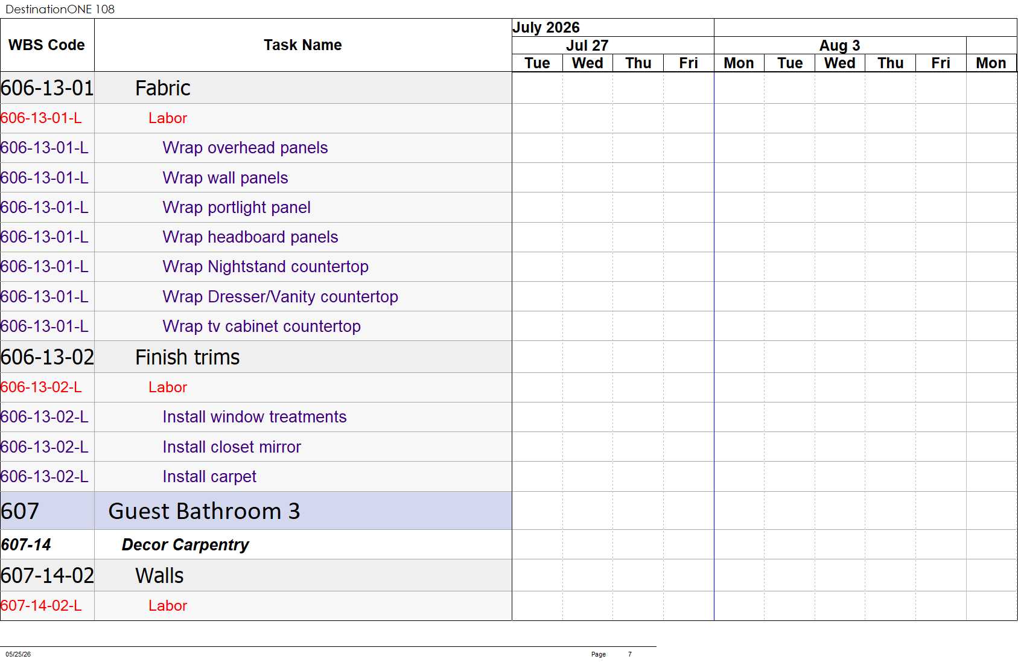
Task: Click the italic WBS code 607-14
Action: [x=26, y=545]
